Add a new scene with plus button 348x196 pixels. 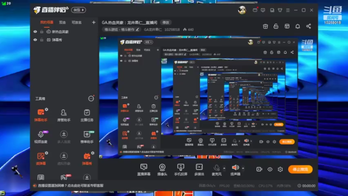[94, 23]
